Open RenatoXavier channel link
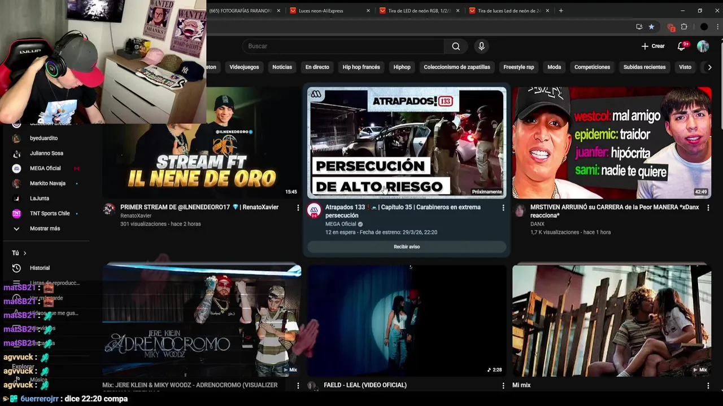Image resolution: width=723 pixels, height=406 pixels. coord(136,215)
